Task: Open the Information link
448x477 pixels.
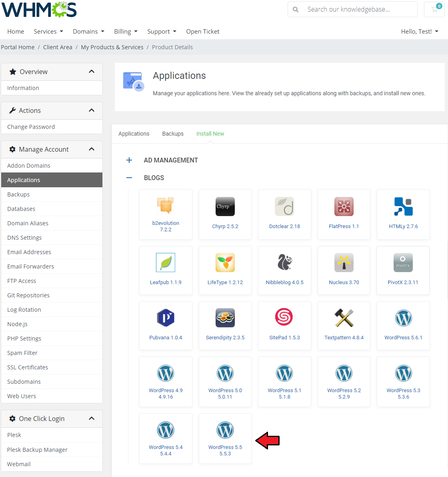Action: (x=52, y=88)
